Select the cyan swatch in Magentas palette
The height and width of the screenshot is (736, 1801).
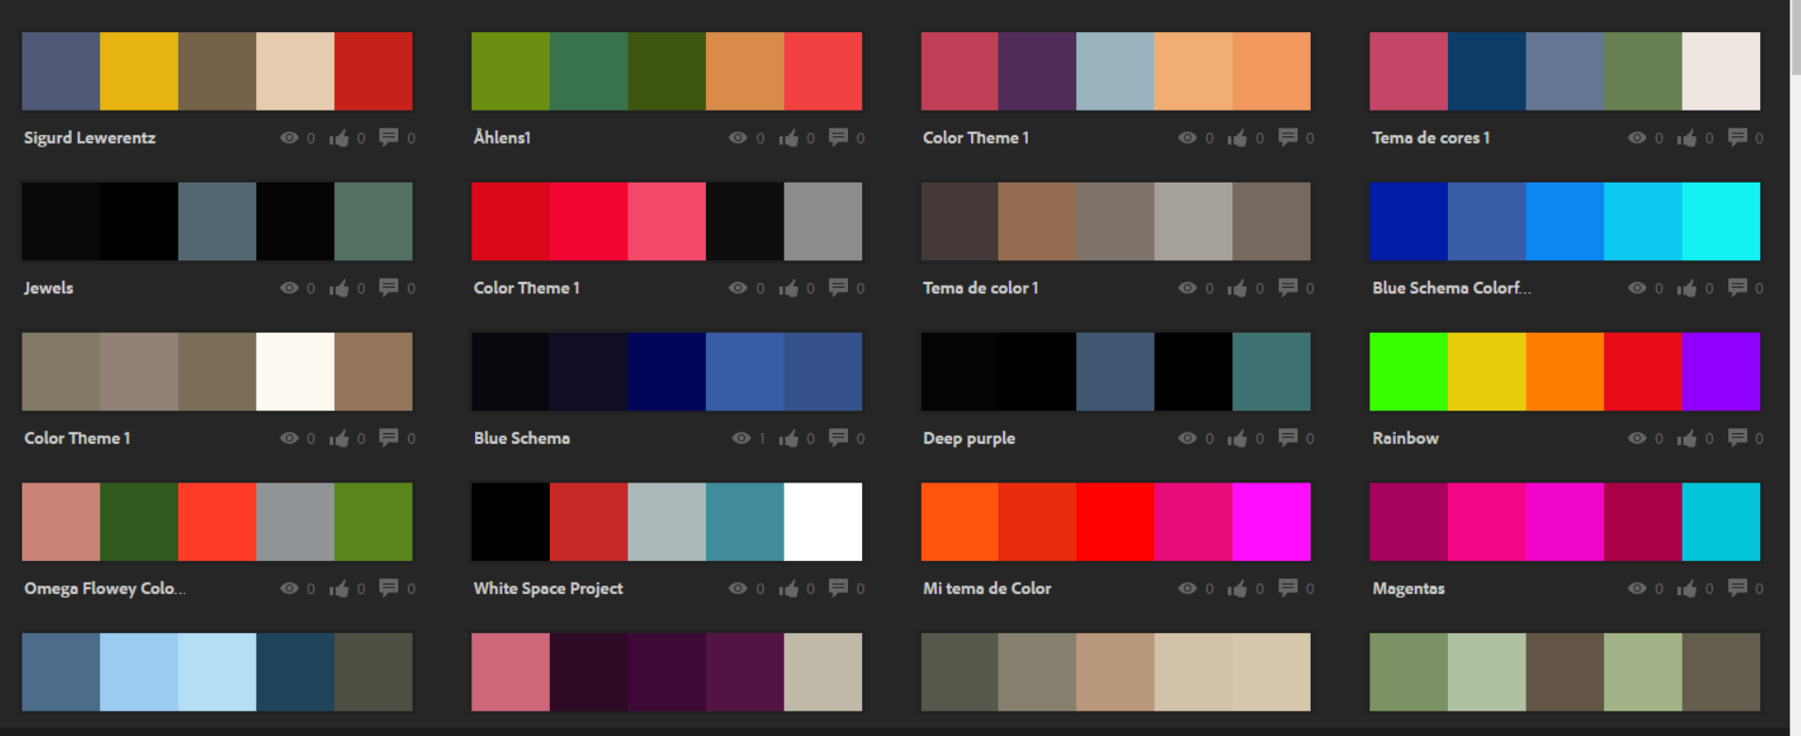pos(1721,522)
